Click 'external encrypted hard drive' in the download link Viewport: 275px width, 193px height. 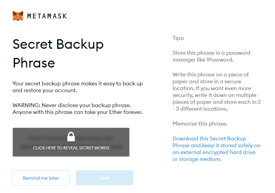click(218, 152)
